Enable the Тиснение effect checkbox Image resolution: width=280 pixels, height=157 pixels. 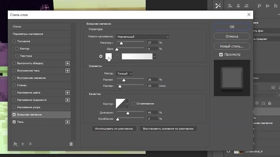[14, 41]
